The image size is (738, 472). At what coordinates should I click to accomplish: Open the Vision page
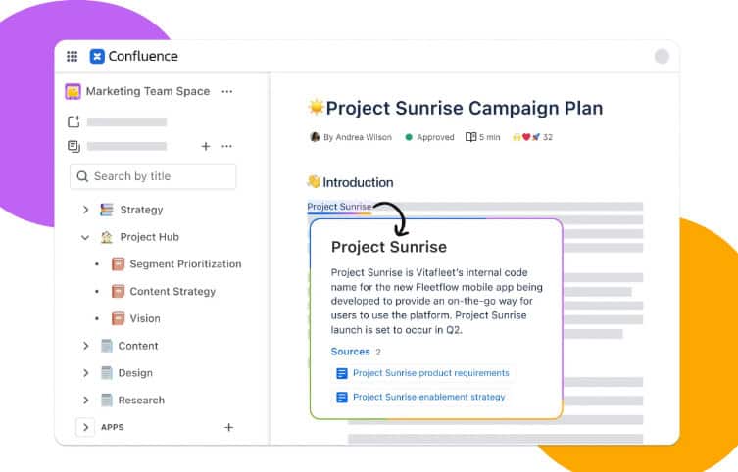[144, 318]
